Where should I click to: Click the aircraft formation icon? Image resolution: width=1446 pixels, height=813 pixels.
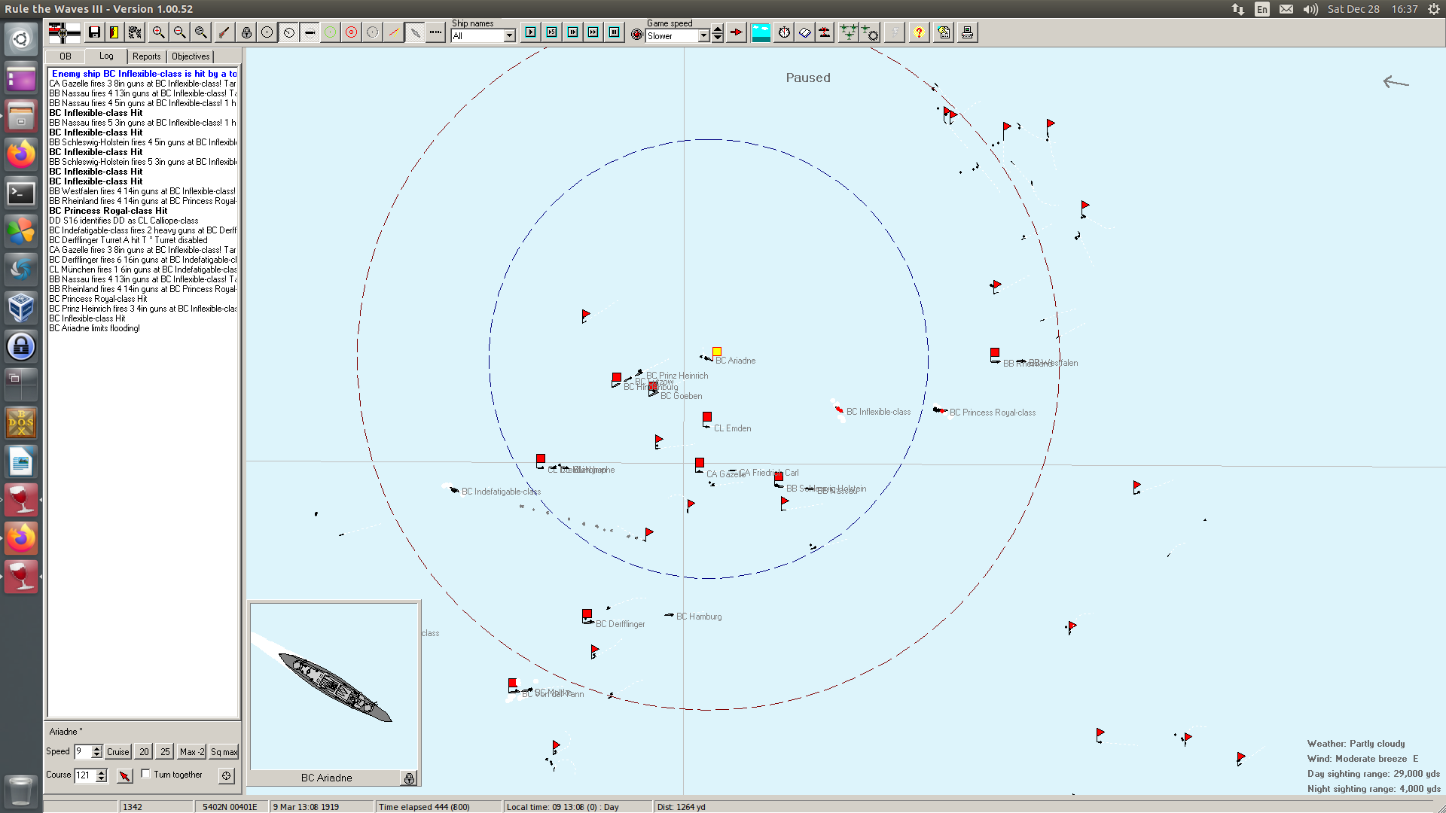point(848,32)
